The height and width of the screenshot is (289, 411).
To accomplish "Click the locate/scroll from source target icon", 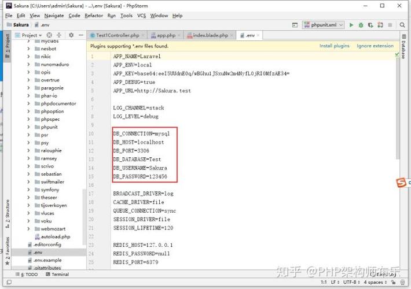I will (x=49, y=35).
